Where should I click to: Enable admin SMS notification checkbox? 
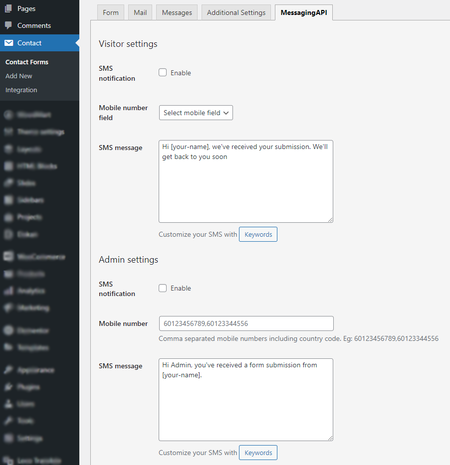[x=163, y=288]
